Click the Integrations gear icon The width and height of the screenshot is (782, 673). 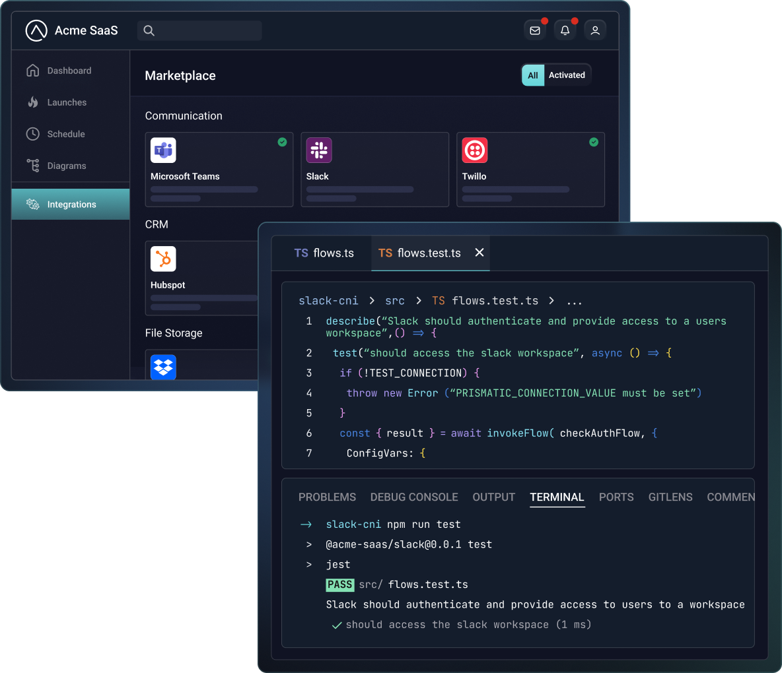32,205
